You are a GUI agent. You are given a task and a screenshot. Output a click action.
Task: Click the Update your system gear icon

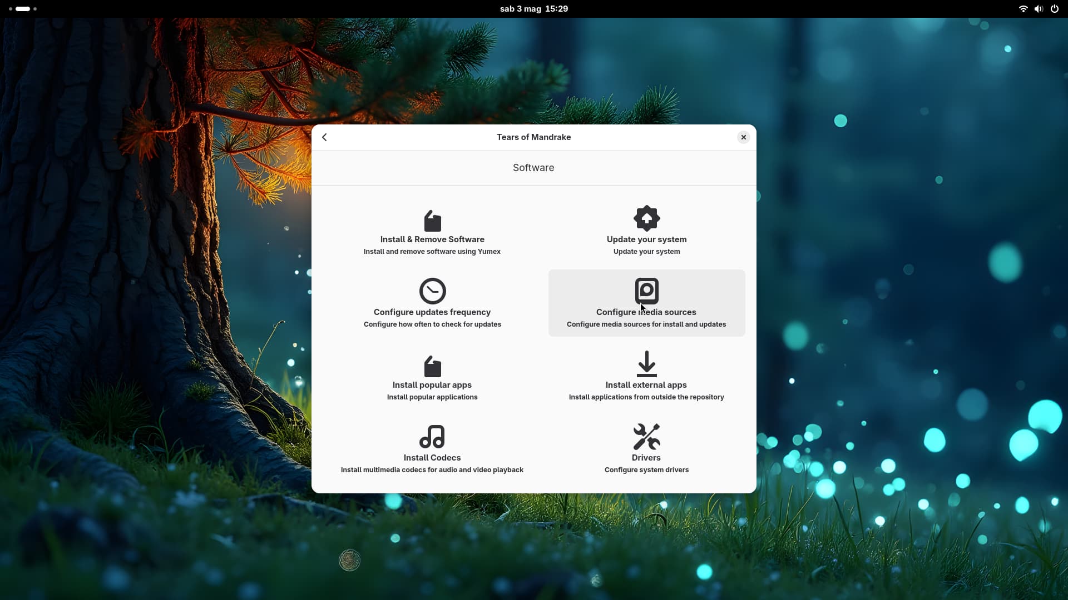[x=646, y=218]
